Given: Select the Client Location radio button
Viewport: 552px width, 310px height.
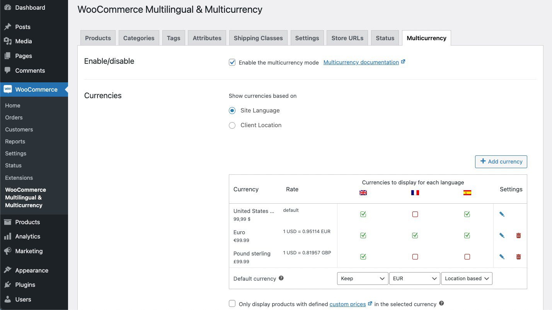Looking at the screenshot, I should coord(232,125).
